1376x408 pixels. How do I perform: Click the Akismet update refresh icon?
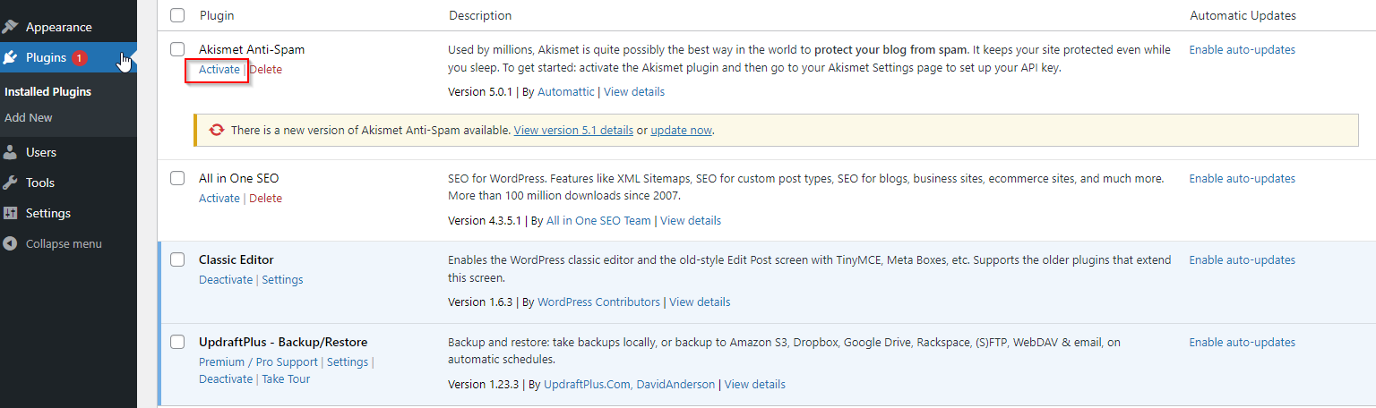(216, 130)
